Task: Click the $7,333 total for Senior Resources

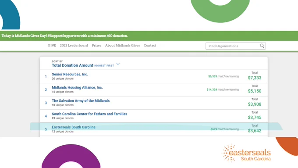Action: coord(255,78)
